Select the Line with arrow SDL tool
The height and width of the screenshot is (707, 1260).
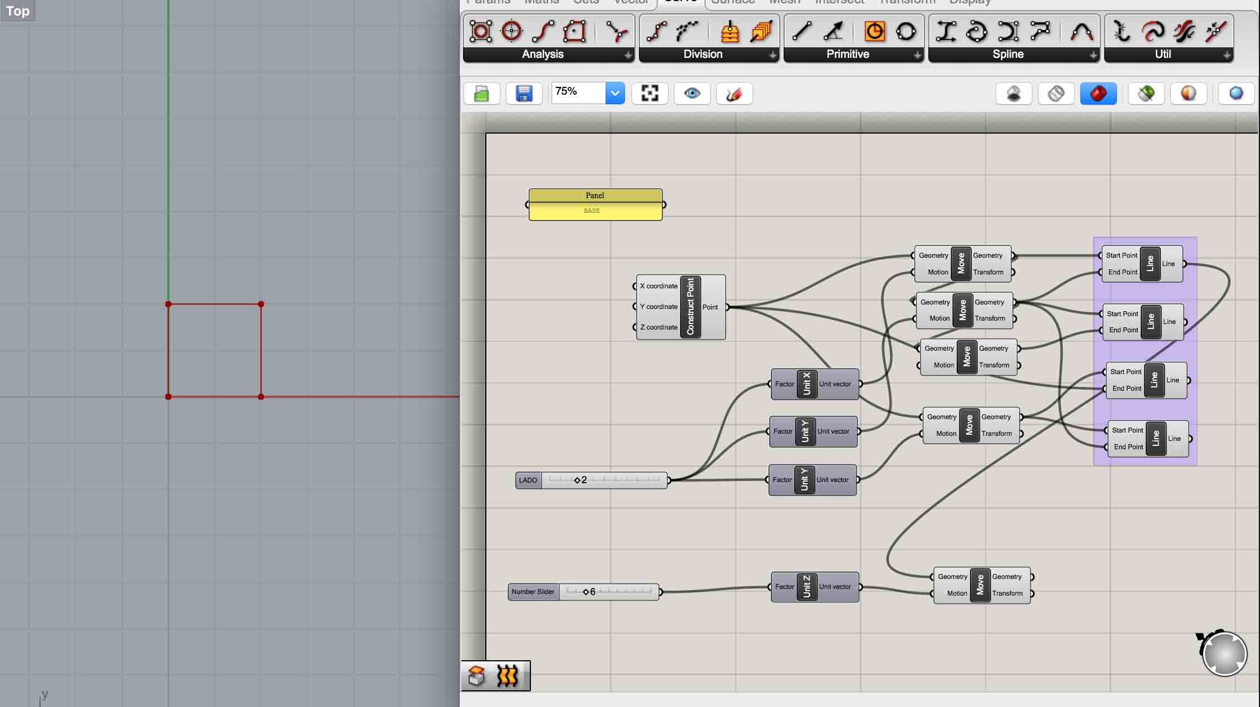tap(833, 31)
